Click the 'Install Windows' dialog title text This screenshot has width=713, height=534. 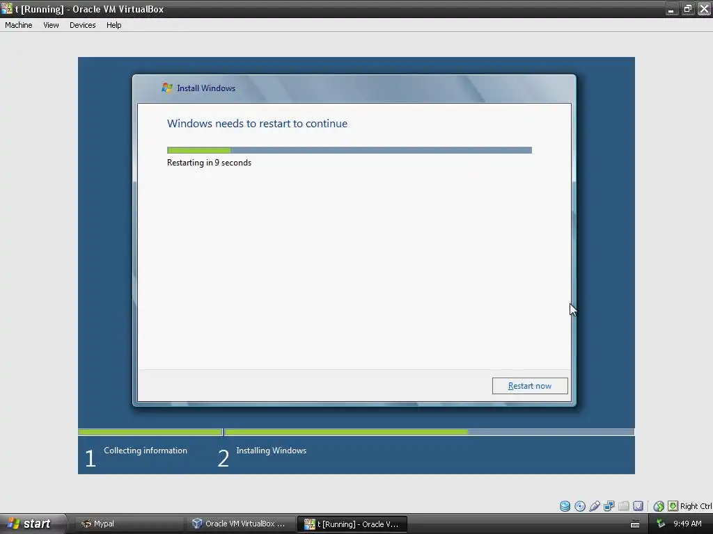point(206,88)
